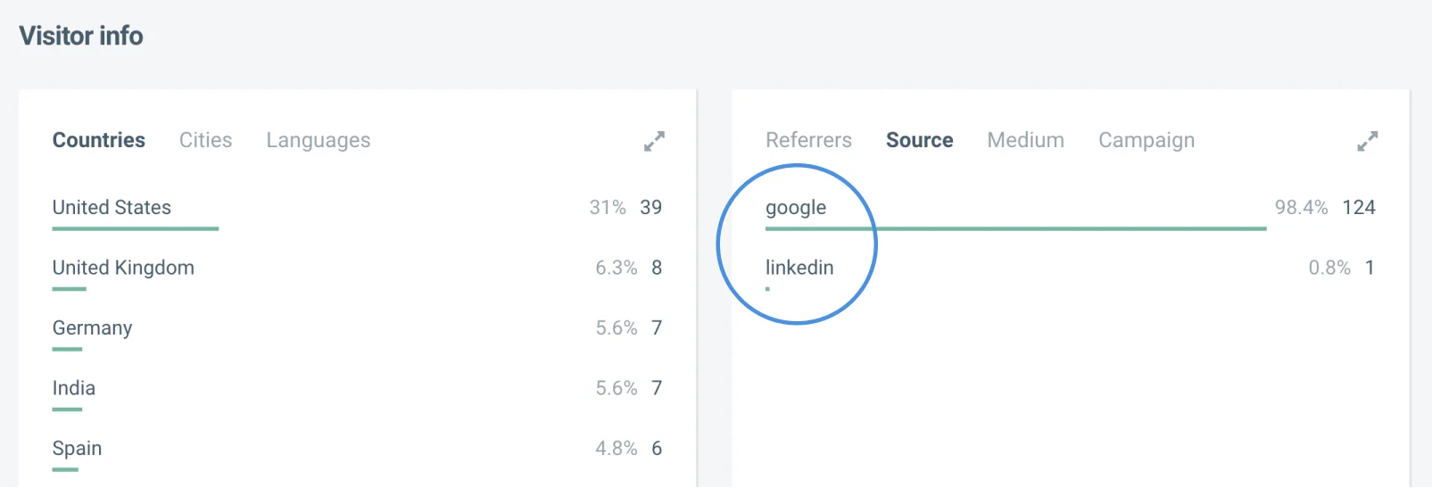Filter by Germany in the countries list
The image size is (1432, 488).
[x=92, y=327]
